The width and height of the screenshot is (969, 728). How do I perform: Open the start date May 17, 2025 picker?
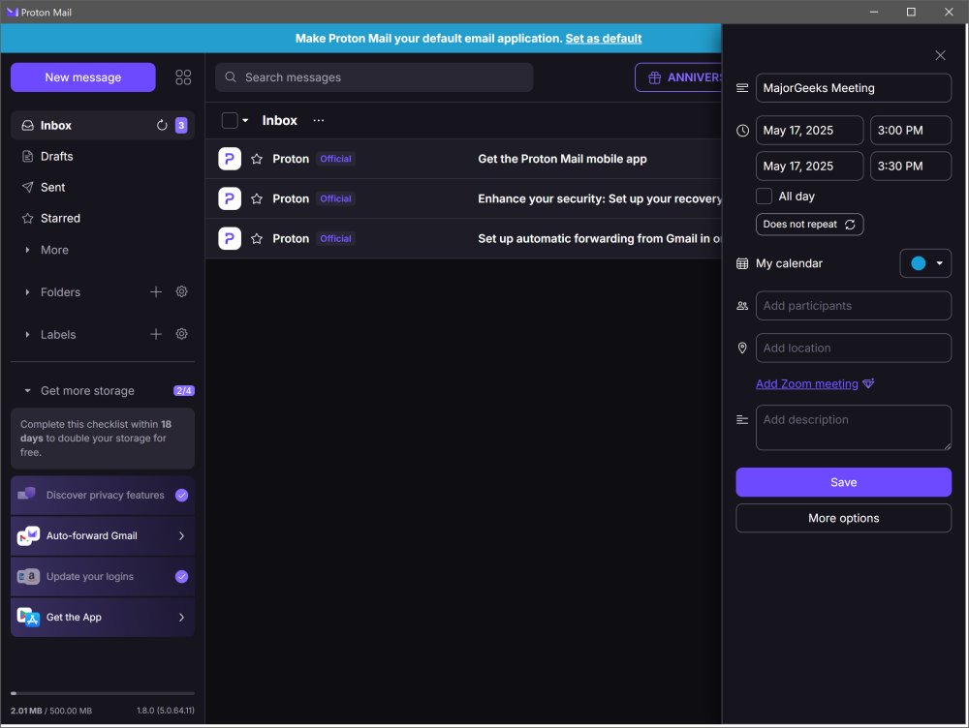[x=809, y=131]
